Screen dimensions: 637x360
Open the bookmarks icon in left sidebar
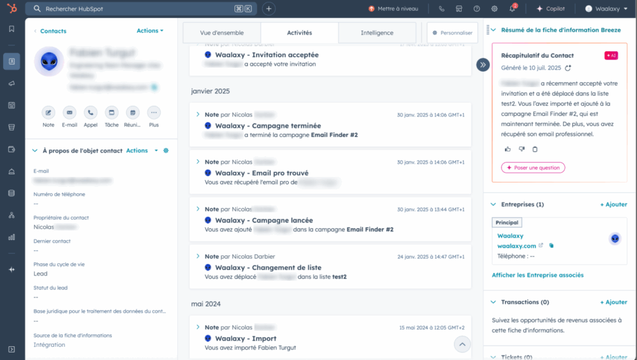(x=12, y=29)
